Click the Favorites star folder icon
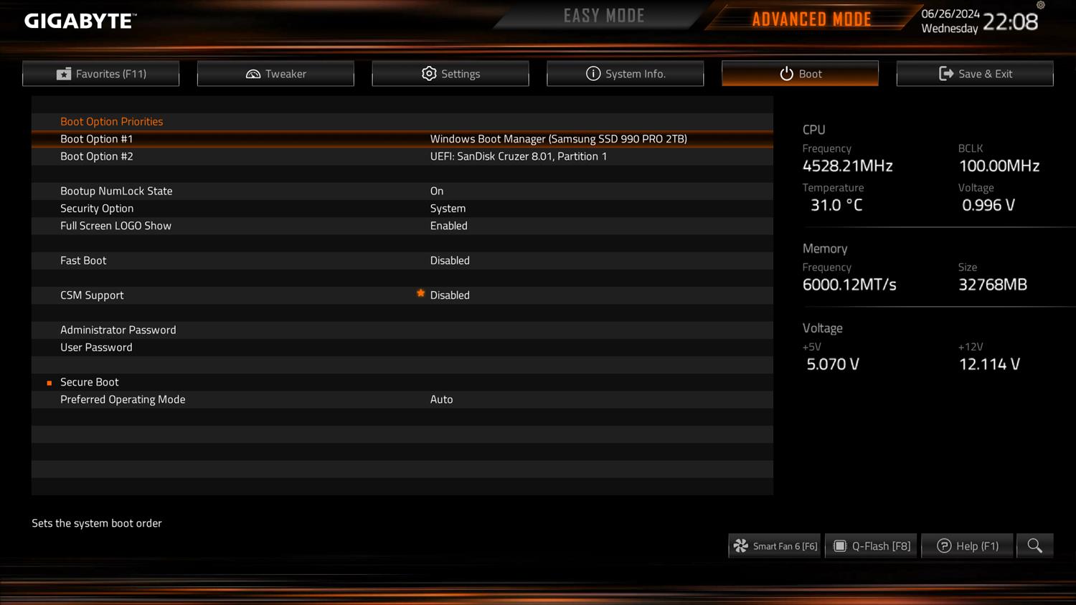The height and width of the screenshot is (605, 1076). coord(64,74)
